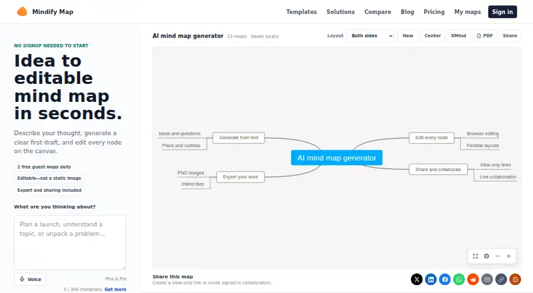Copy the map link icon
The width and height of the screenshot is (533, 293).
point(501,280)
